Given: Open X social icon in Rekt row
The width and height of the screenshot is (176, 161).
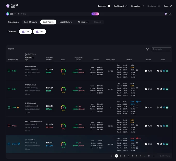Looking at the screenshot, I should 149,126.
